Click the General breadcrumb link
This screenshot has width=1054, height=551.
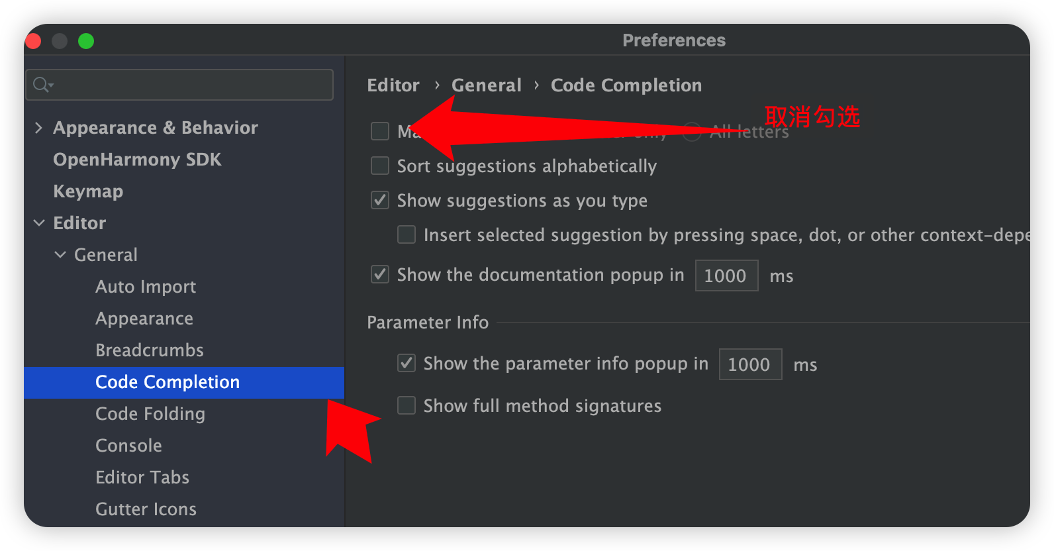(x=486, y=85)
